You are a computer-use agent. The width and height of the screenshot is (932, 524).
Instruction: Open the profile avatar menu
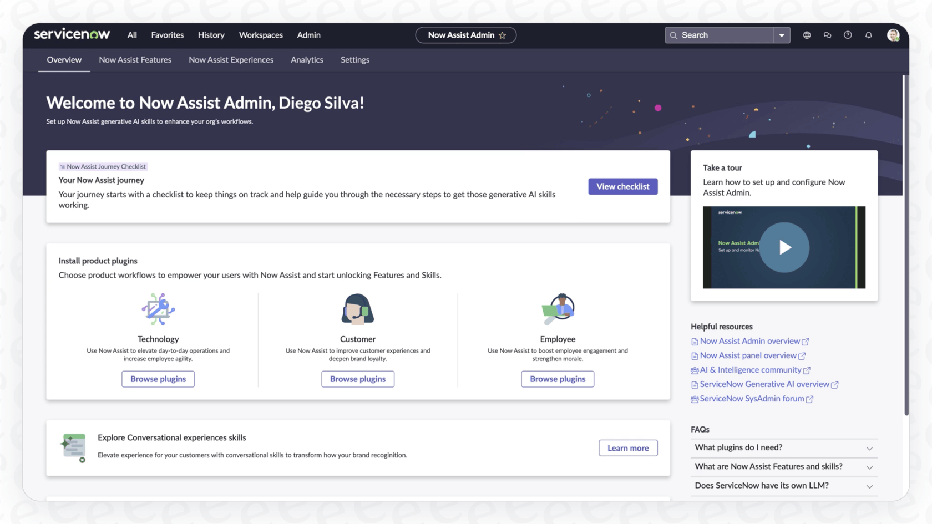click(893, 35)
